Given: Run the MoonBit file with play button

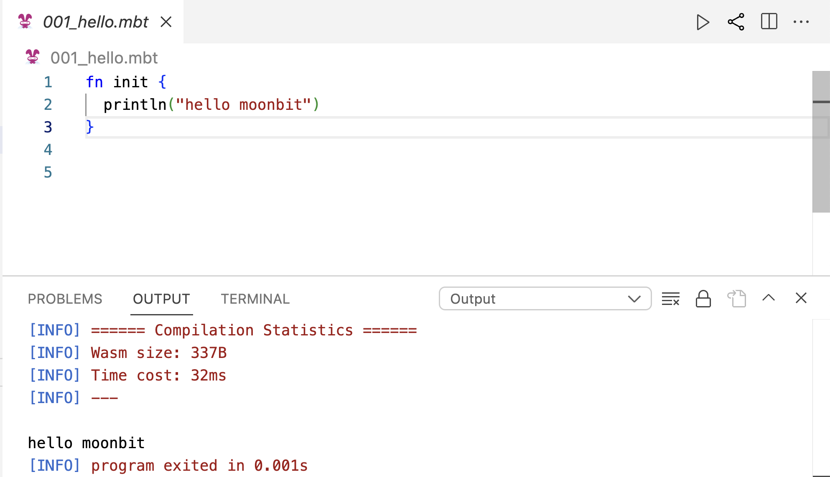Looking at the screenshot, I should click(x=703, y=22).
